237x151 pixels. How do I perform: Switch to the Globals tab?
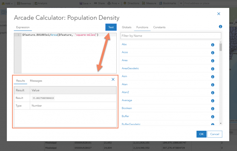coord(127,27)
